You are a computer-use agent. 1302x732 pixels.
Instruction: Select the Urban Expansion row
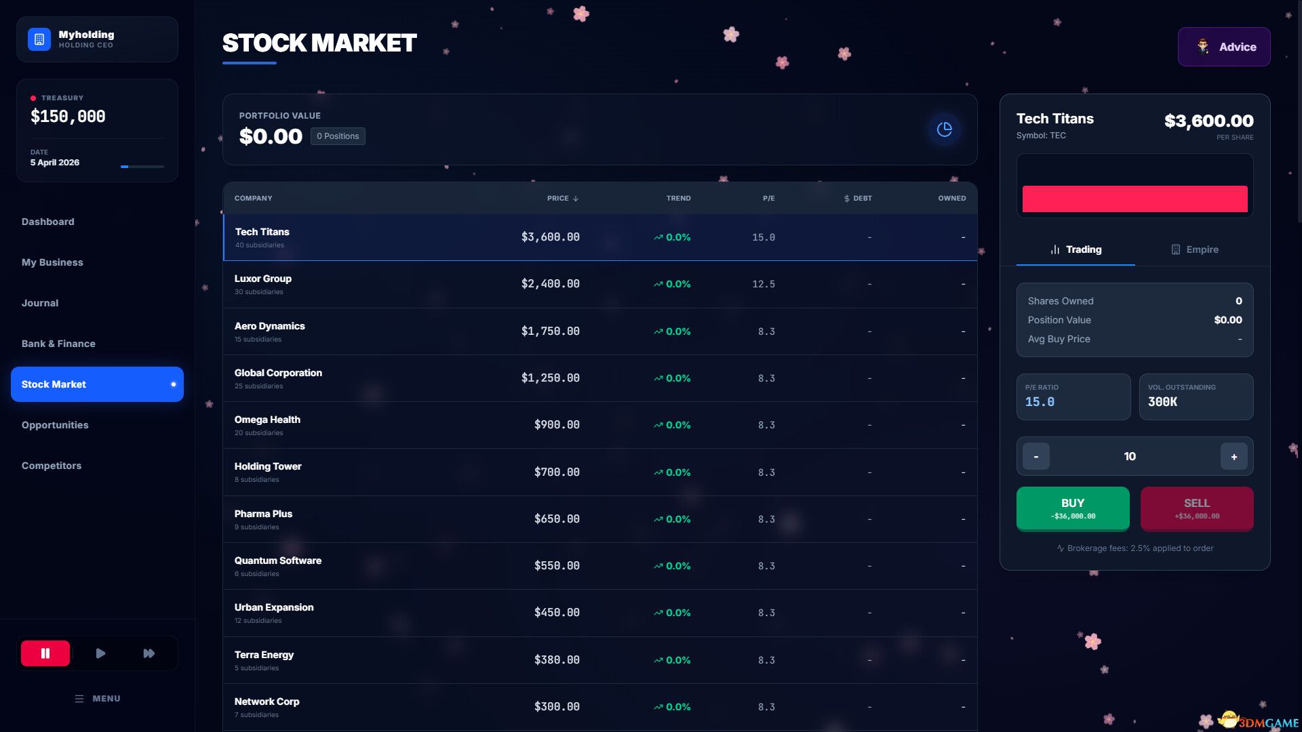tap(600, 613)
